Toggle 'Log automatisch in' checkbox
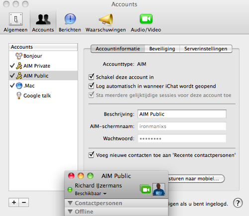Image resolution: width=249 pixels, height=216 pixels. click(91, 86)
